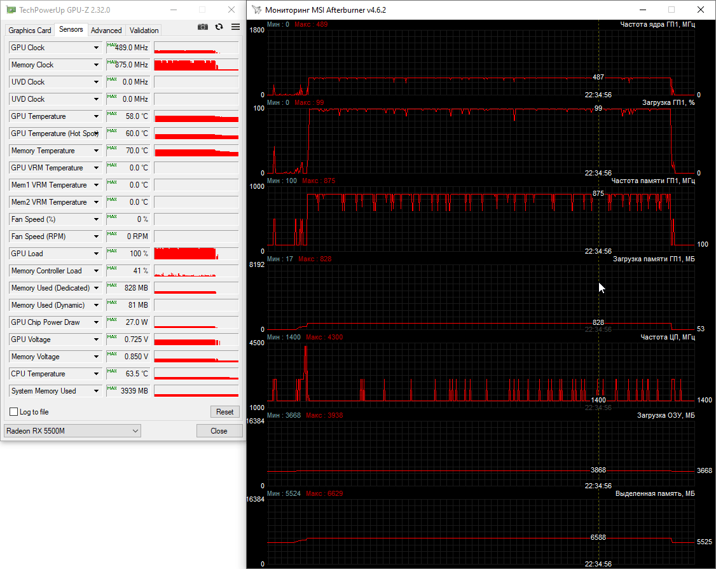Click the Memory Clock sensor history graph
Screen dimensions: 716x569
196,65
